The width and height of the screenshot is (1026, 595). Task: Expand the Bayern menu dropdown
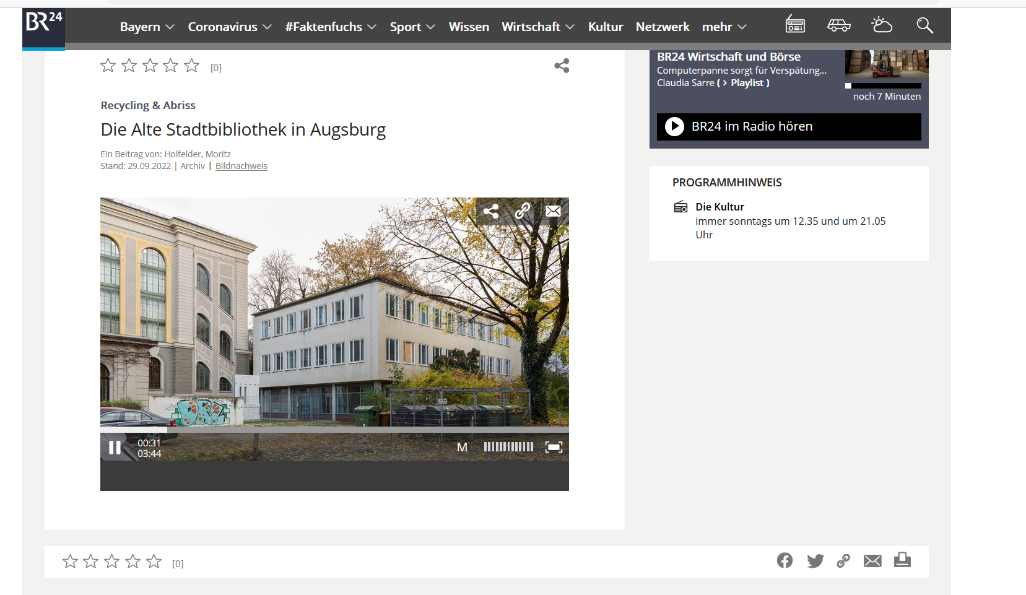point(147,27)
